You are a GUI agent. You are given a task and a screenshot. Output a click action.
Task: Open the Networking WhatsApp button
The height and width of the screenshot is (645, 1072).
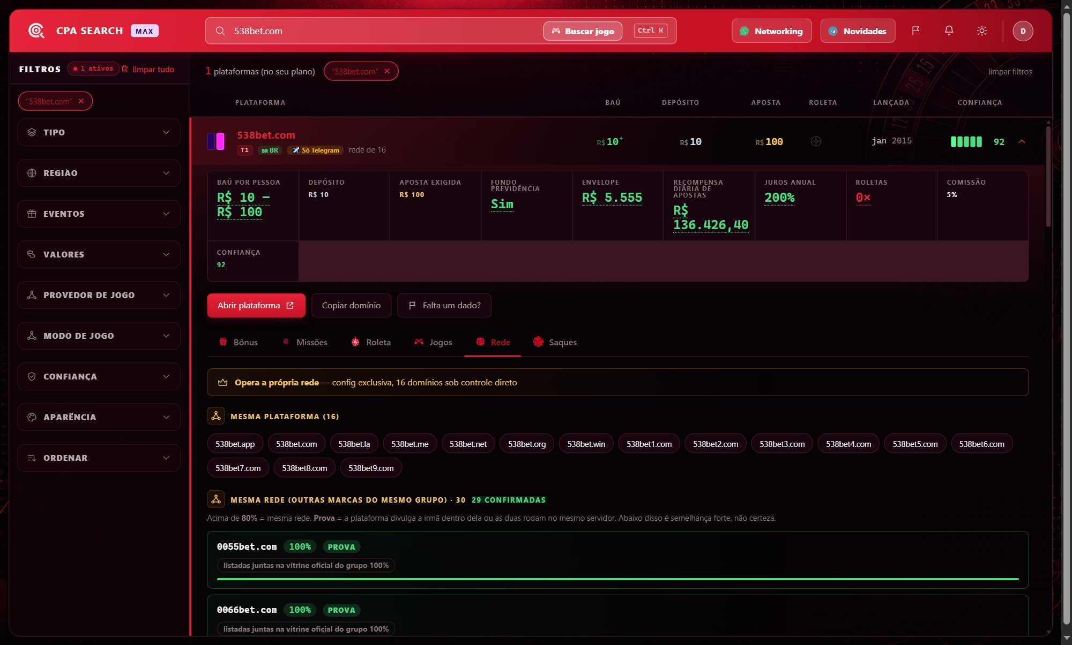(x=771, y=31)
